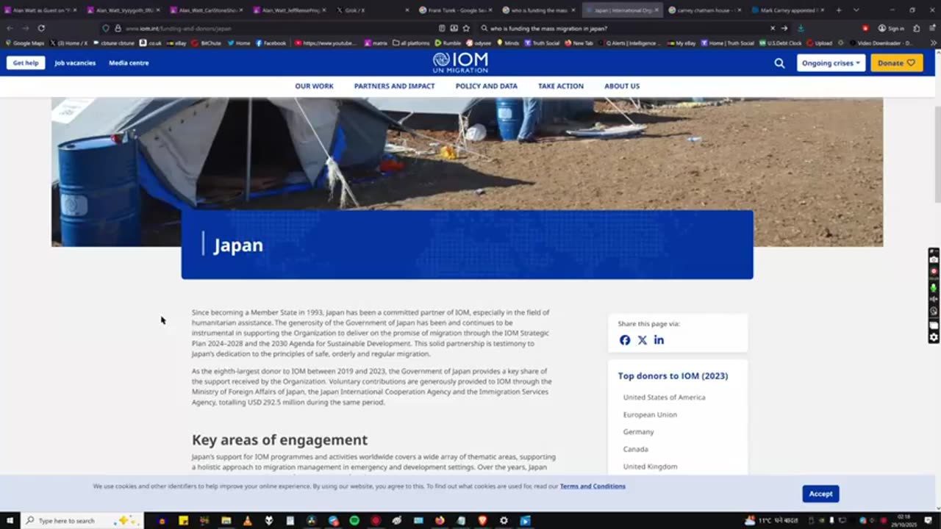Reload the page in browser

coord(41,28)
